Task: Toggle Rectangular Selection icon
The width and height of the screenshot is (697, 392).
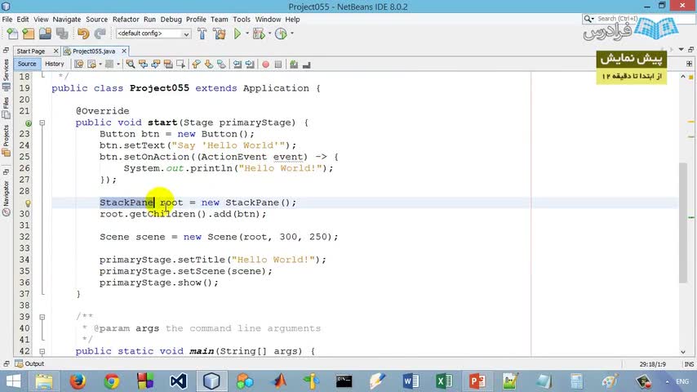Action: tap(180, 65)
